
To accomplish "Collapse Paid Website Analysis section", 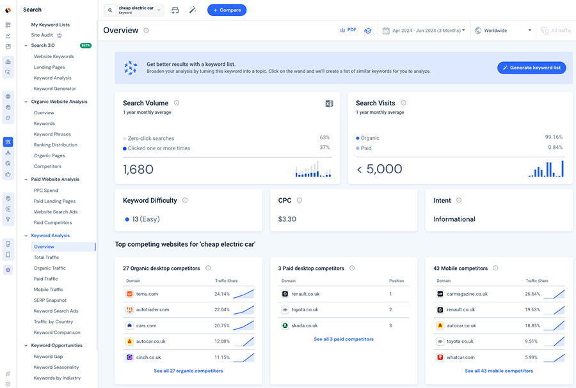I will tap(26, 180).
